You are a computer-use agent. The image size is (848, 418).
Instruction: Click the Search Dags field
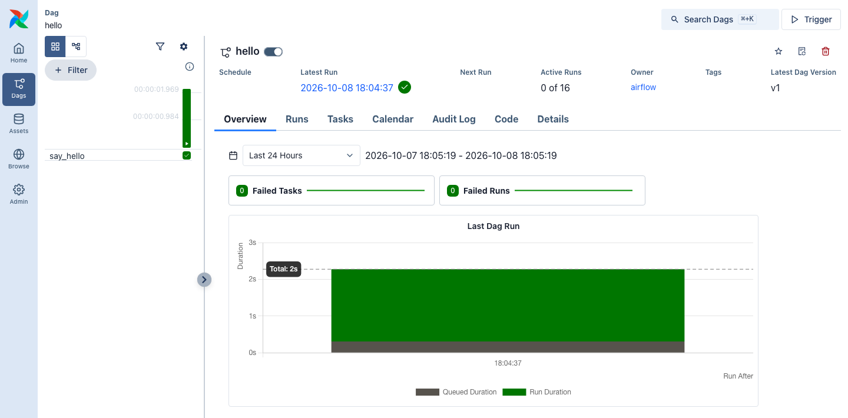[x=720, y=19]
